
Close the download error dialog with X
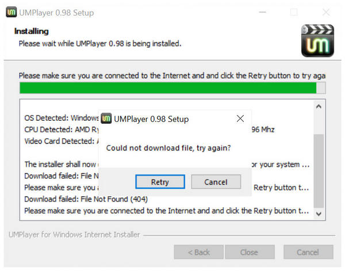tap(240, 119)
